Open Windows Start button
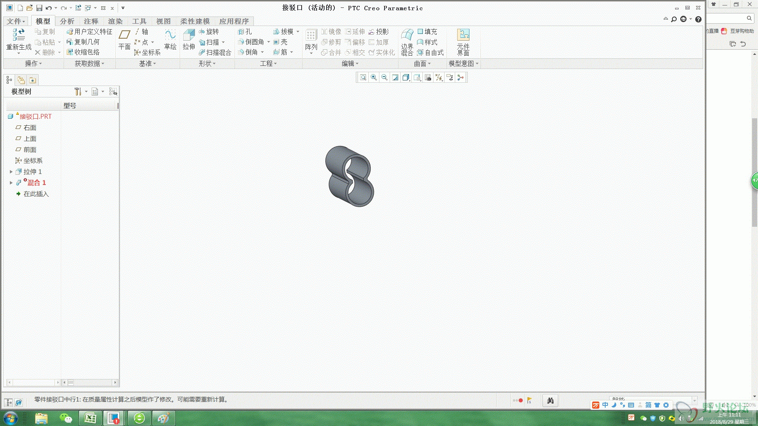 pyautogui.click(x=11, y=418)
